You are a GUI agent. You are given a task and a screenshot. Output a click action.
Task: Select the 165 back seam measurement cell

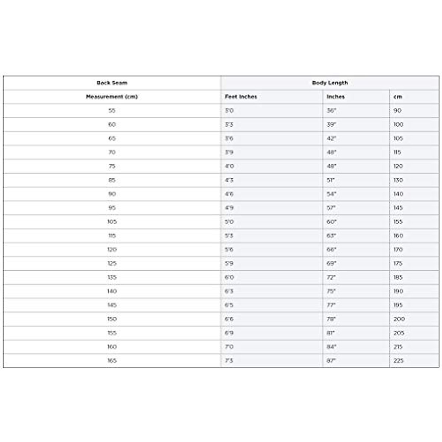click(112, 361)
